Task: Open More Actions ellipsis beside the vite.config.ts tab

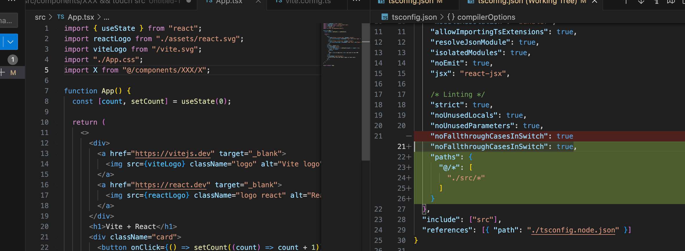Action: point(356,1)
